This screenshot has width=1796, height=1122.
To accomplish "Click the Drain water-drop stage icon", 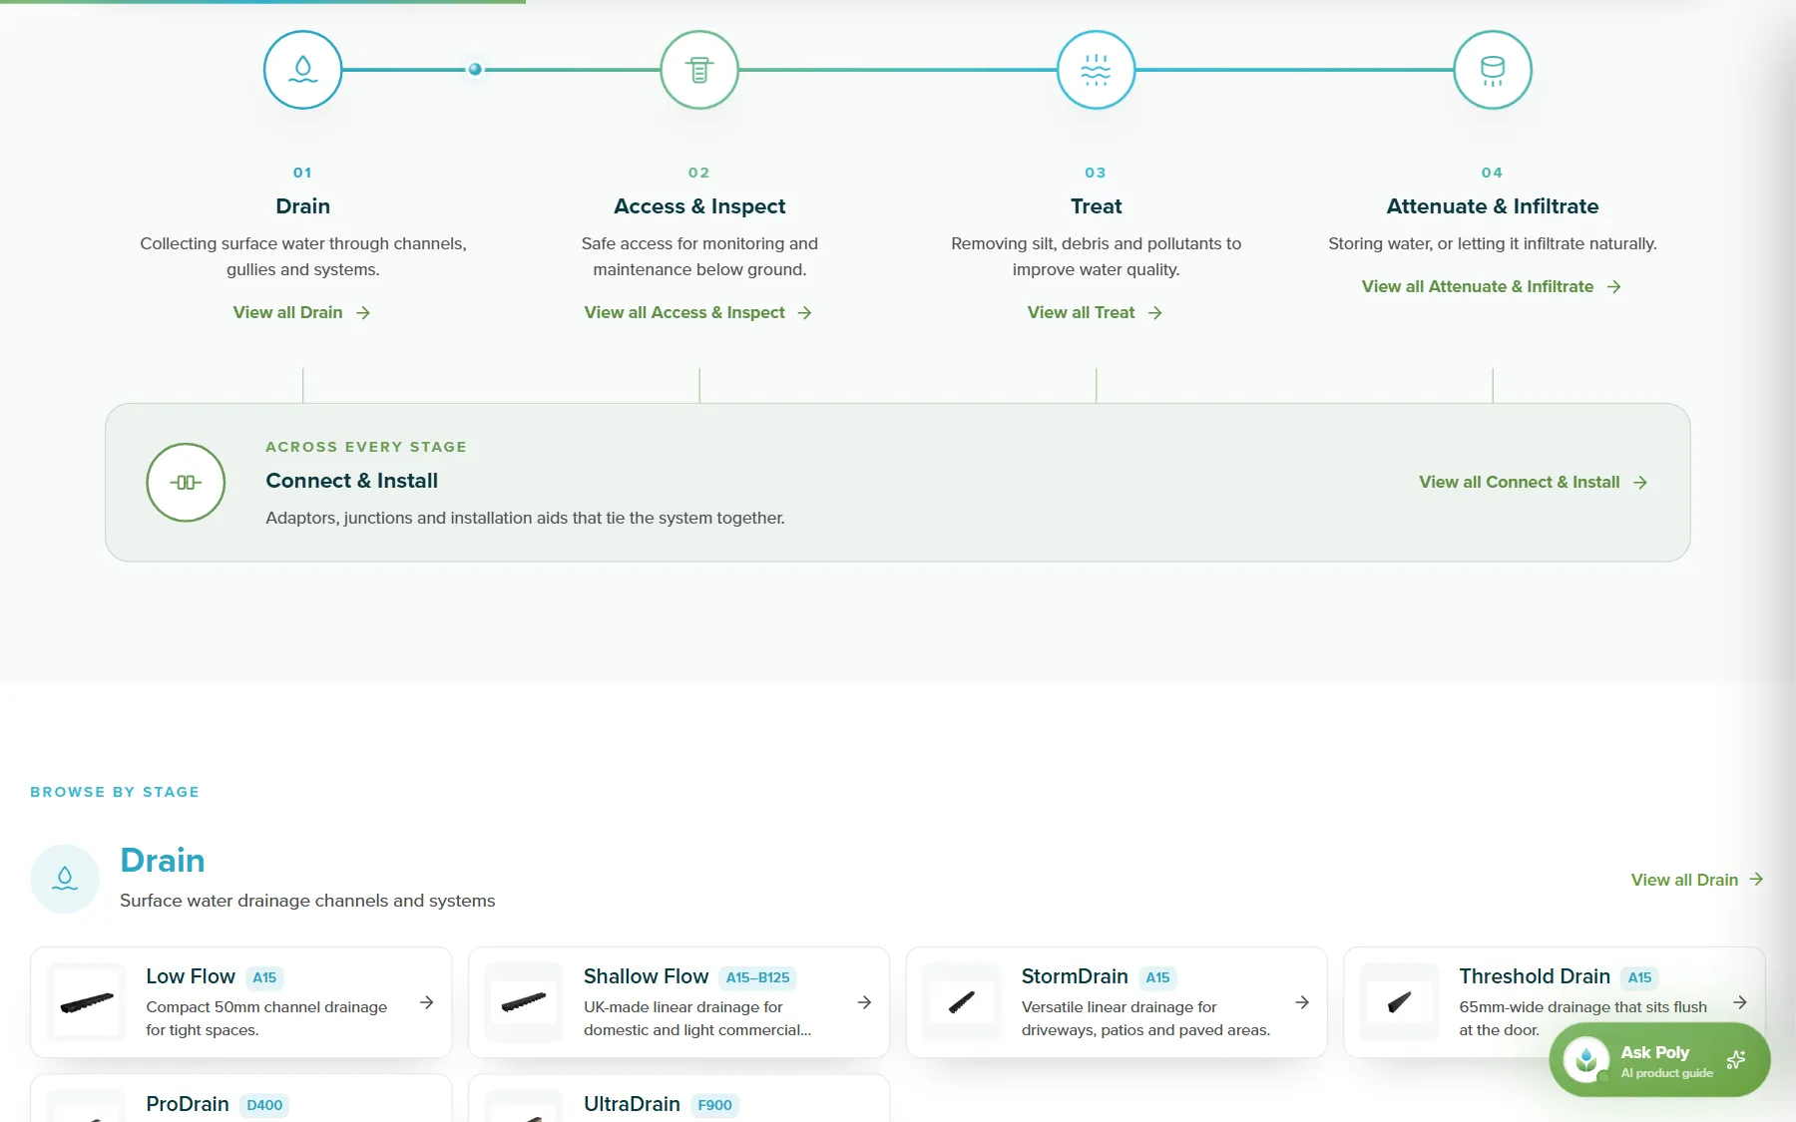I will click(x=302, y=70).
